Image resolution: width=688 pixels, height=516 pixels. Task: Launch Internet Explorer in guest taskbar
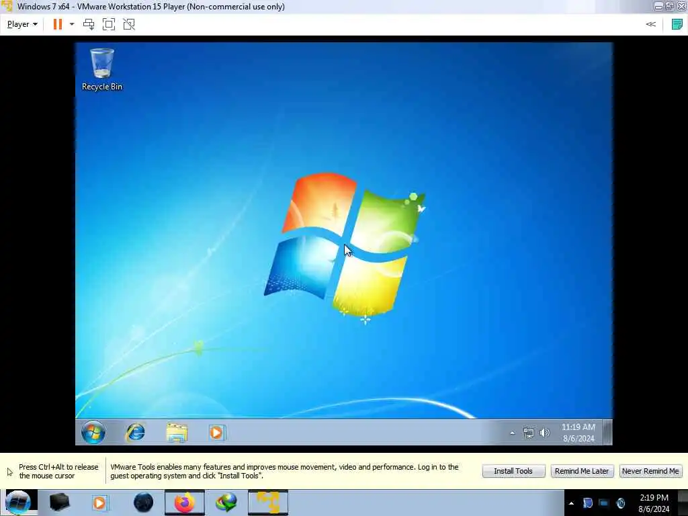pyautogui.click(x=136, y=433)
